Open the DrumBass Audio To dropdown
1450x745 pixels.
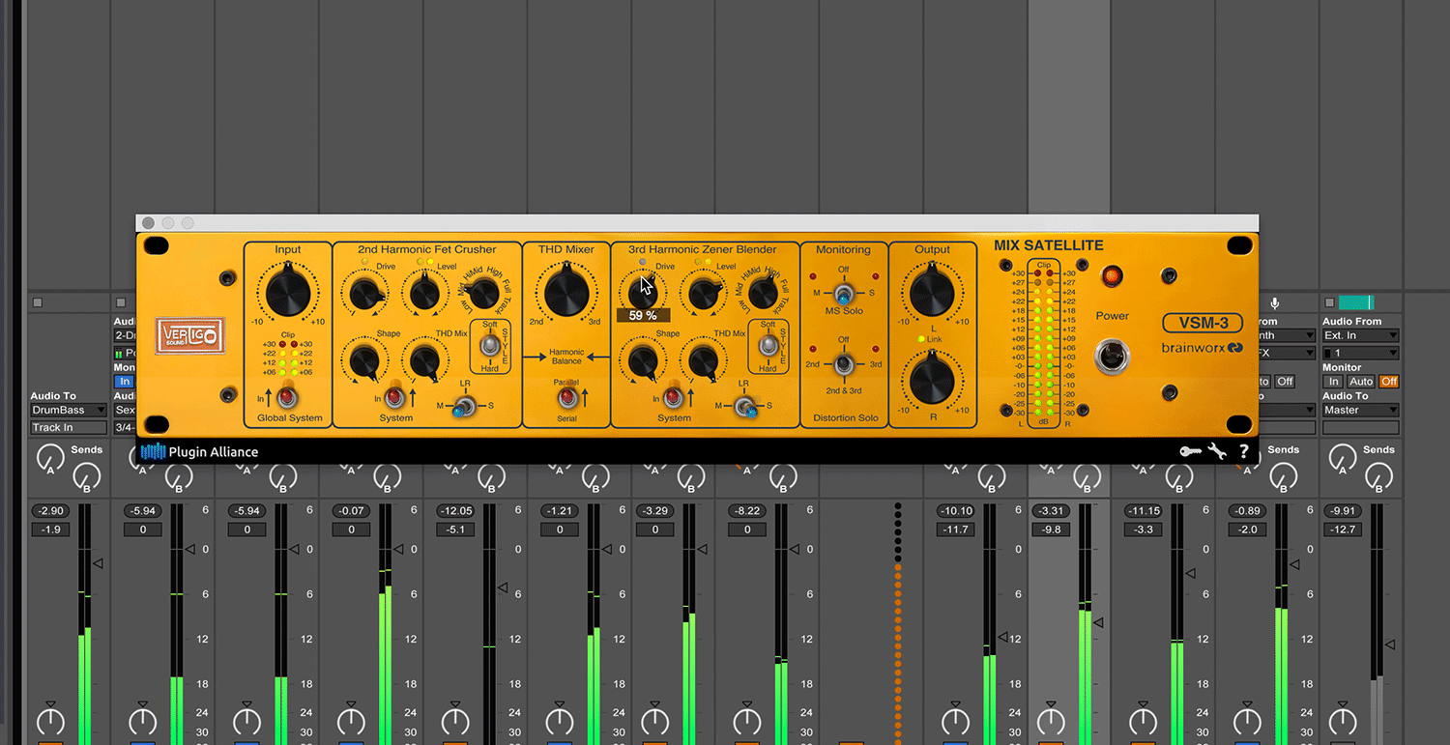pos(69,410)
